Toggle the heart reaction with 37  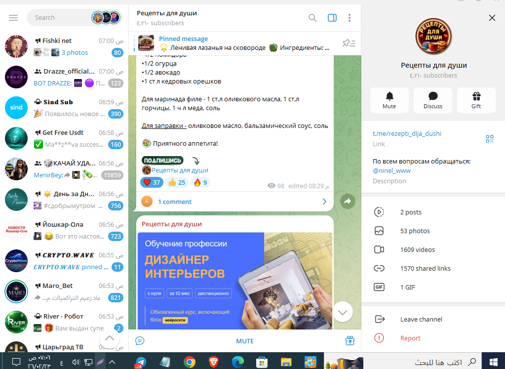152,182
